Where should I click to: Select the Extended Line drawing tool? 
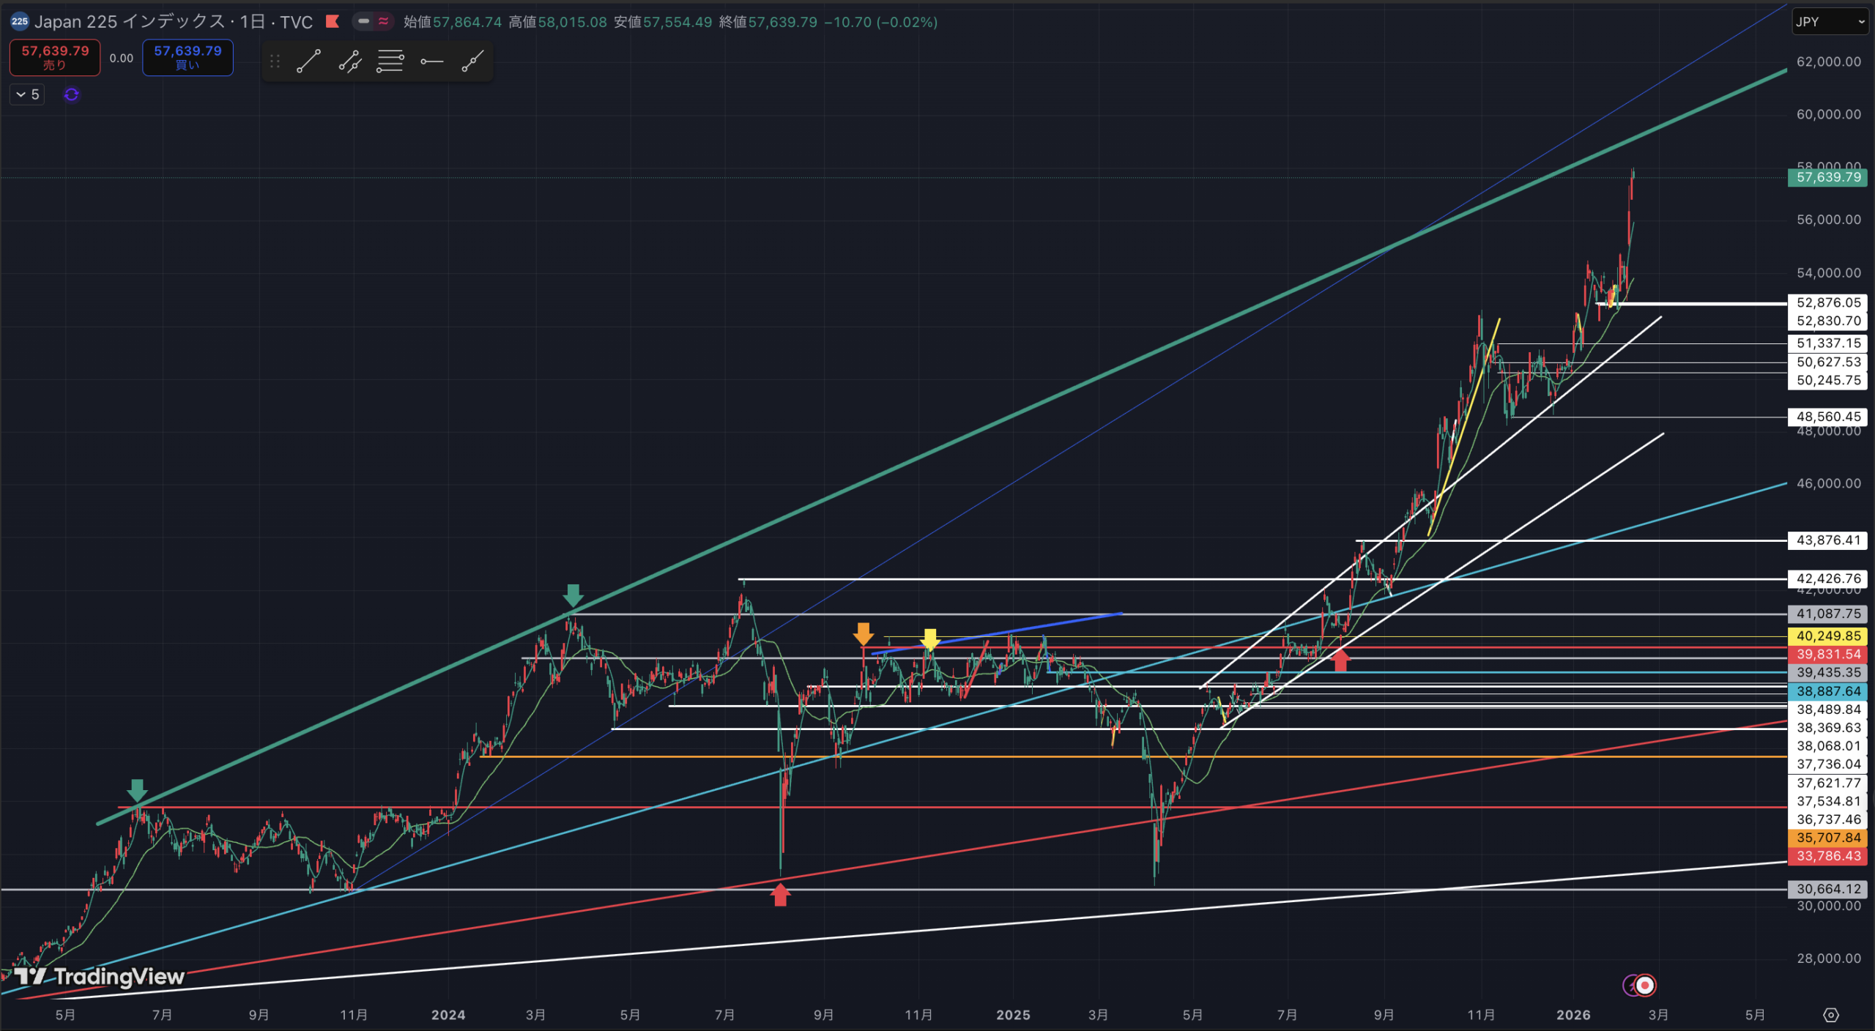pos(472,62)
